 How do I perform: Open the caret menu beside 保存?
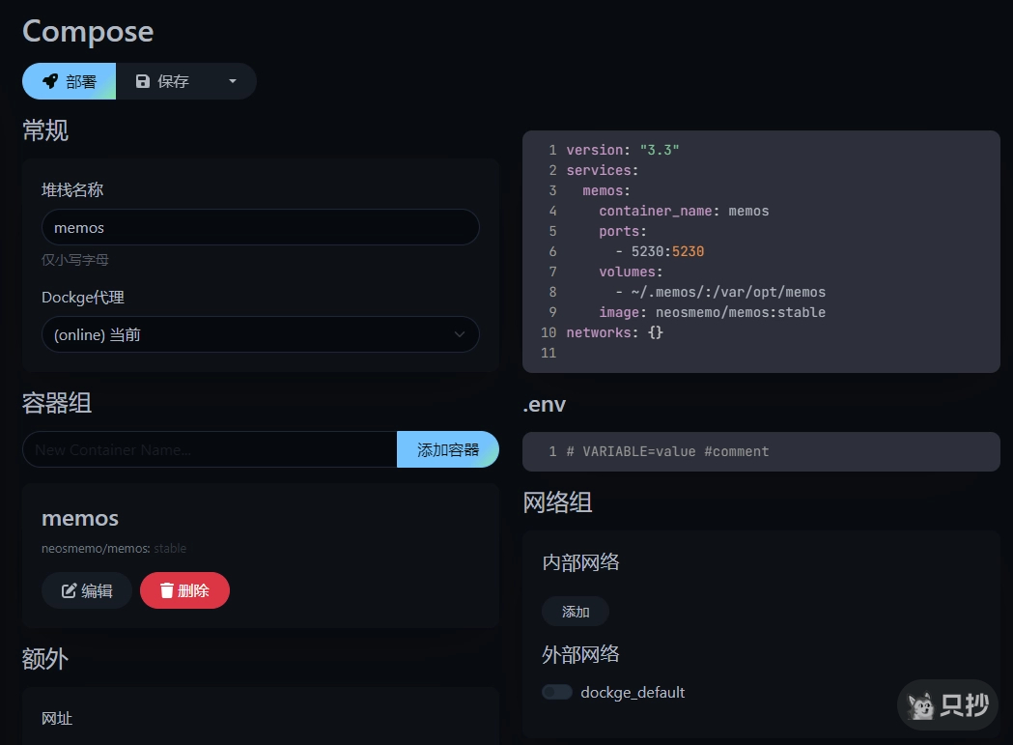point(232,82)
